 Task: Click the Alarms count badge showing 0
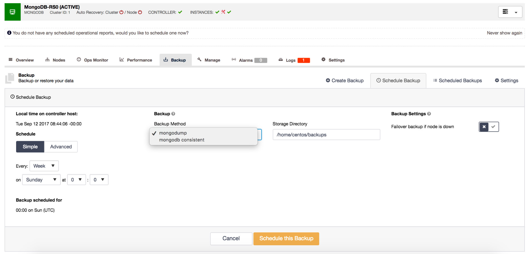[261, 60]
